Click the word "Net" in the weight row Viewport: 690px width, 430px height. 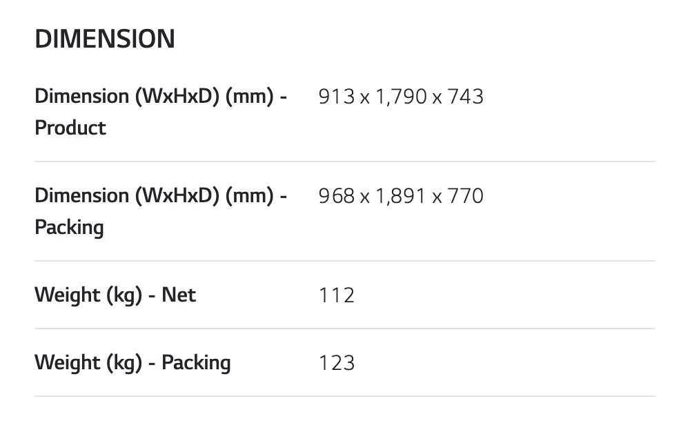click(x=179, y=295)
